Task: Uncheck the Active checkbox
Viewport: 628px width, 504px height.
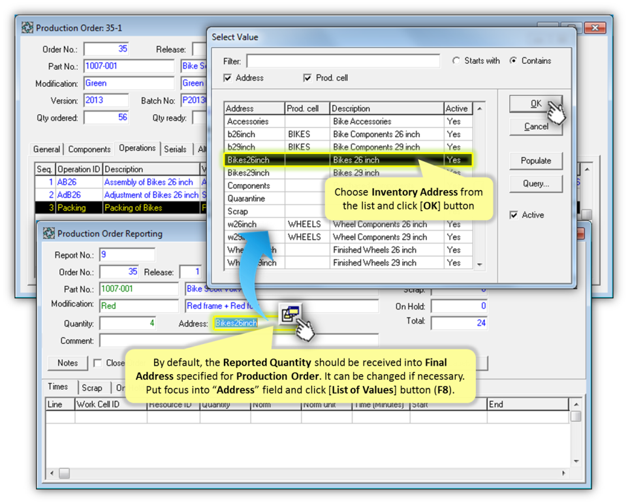Action: 514,215
